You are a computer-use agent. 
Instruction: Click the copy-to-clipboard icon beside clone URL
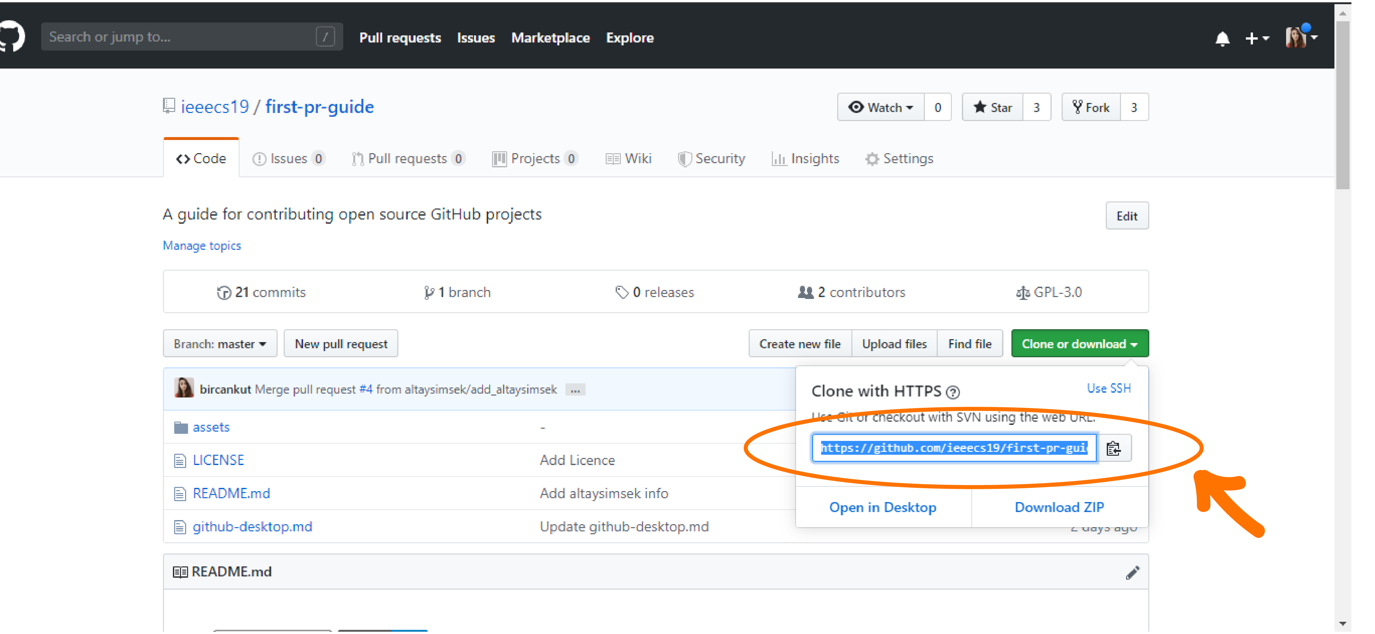1114,448
